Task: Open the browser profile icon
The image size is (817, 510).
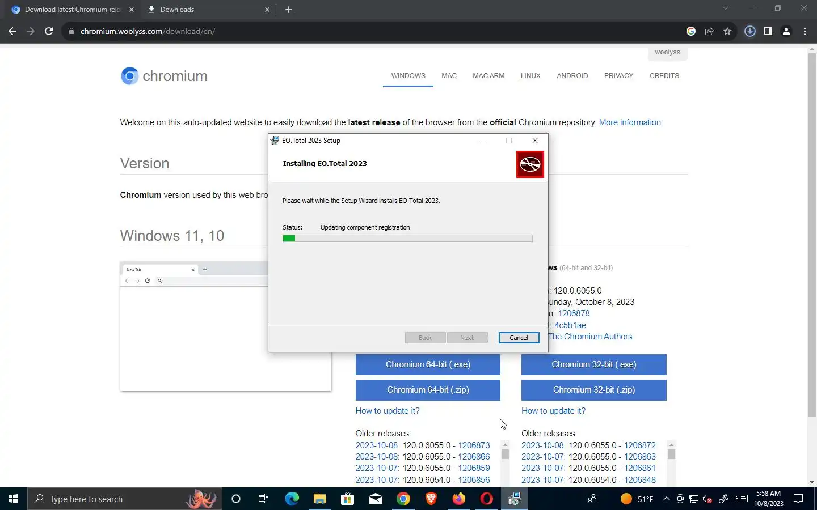Action: (786, 31)
